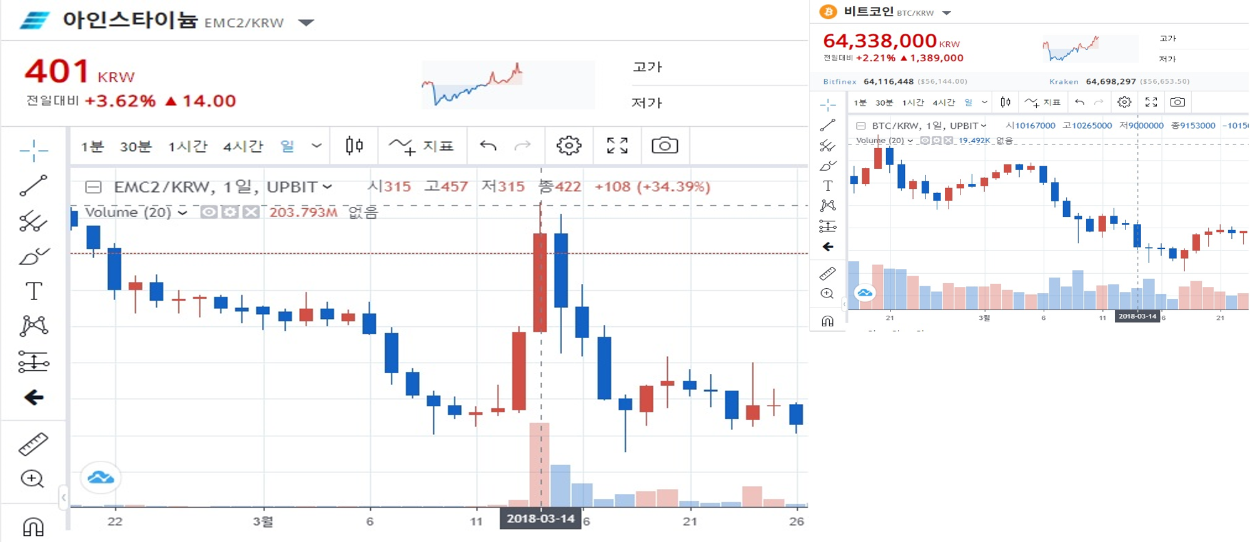Click the Bitcoin mini price sparkline thumbnail
The height and width of the screenshot is (542, 1250).
(x=1090, y=49)
